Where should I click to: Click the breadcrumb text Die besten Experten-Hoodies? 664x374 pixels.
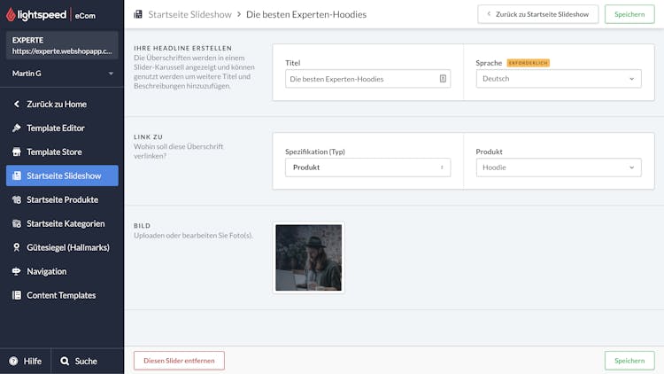click(306, 14)
